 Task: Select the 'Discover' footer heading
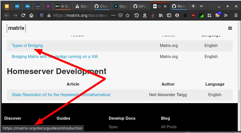13,118
